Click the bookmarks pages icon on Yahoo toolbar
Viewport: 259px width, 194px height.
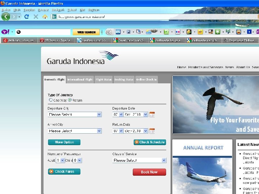point(138,32)
